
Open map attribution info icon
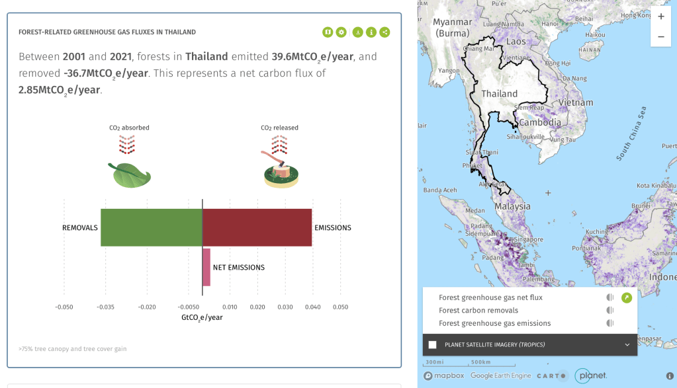tap(670, 375)
